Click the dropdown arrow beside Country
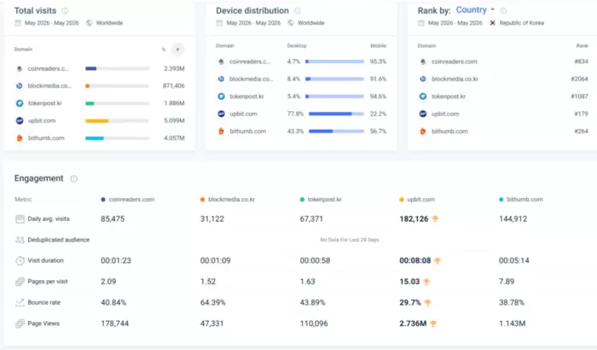 (x=492, y=9)
